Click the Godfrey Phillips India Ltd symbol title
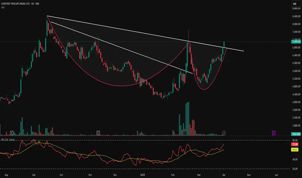This screenshot has width=302, height=178. pos(20,4)
